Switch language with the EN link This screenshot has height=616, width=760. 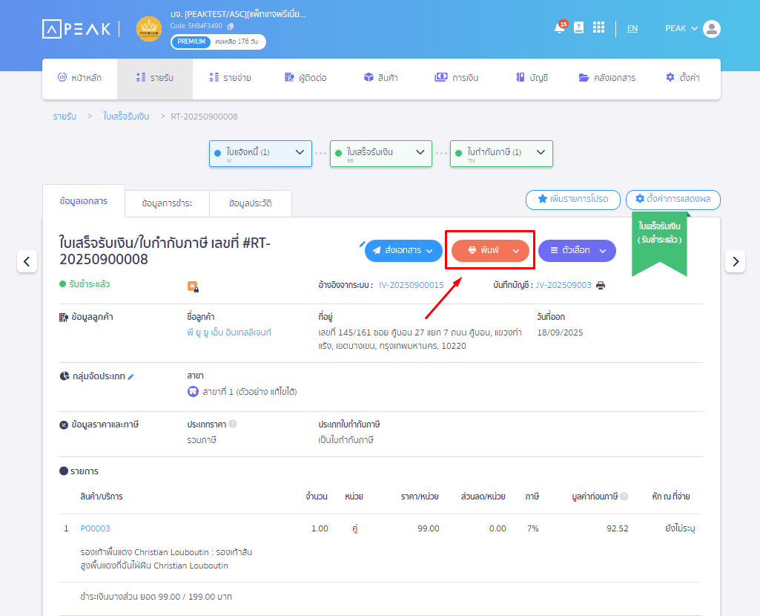632,28
